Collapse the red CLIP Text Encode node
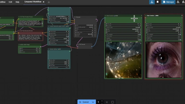 [19, 31]
